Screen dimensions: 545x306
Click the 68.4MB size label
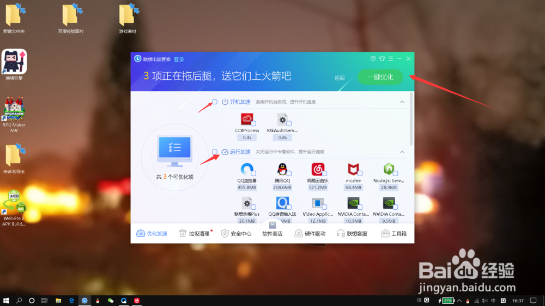coord(353,188)
